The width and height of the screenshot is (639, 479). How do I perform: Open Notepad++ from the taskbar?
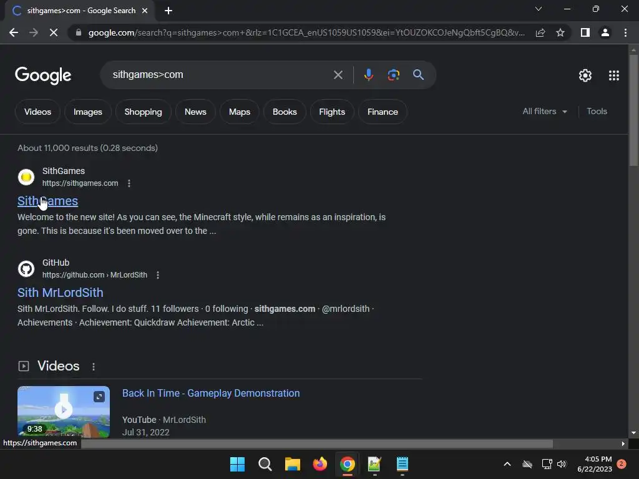[374, 464]
